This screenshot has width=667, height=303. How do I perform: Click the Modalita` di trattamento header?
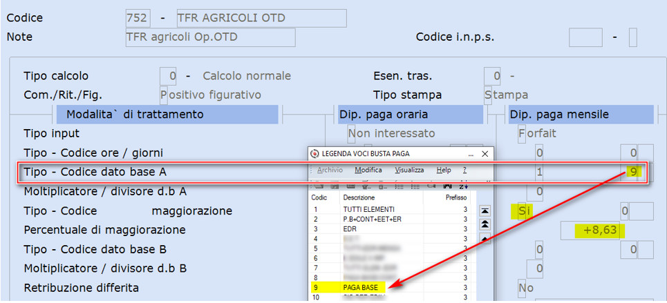click(167, 115)
